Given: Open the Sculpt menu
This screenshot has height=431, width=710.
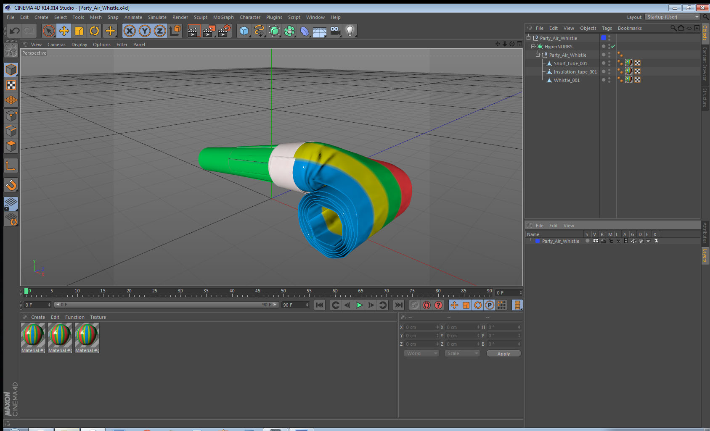Looking at the screenshot, I should [201, 17].
